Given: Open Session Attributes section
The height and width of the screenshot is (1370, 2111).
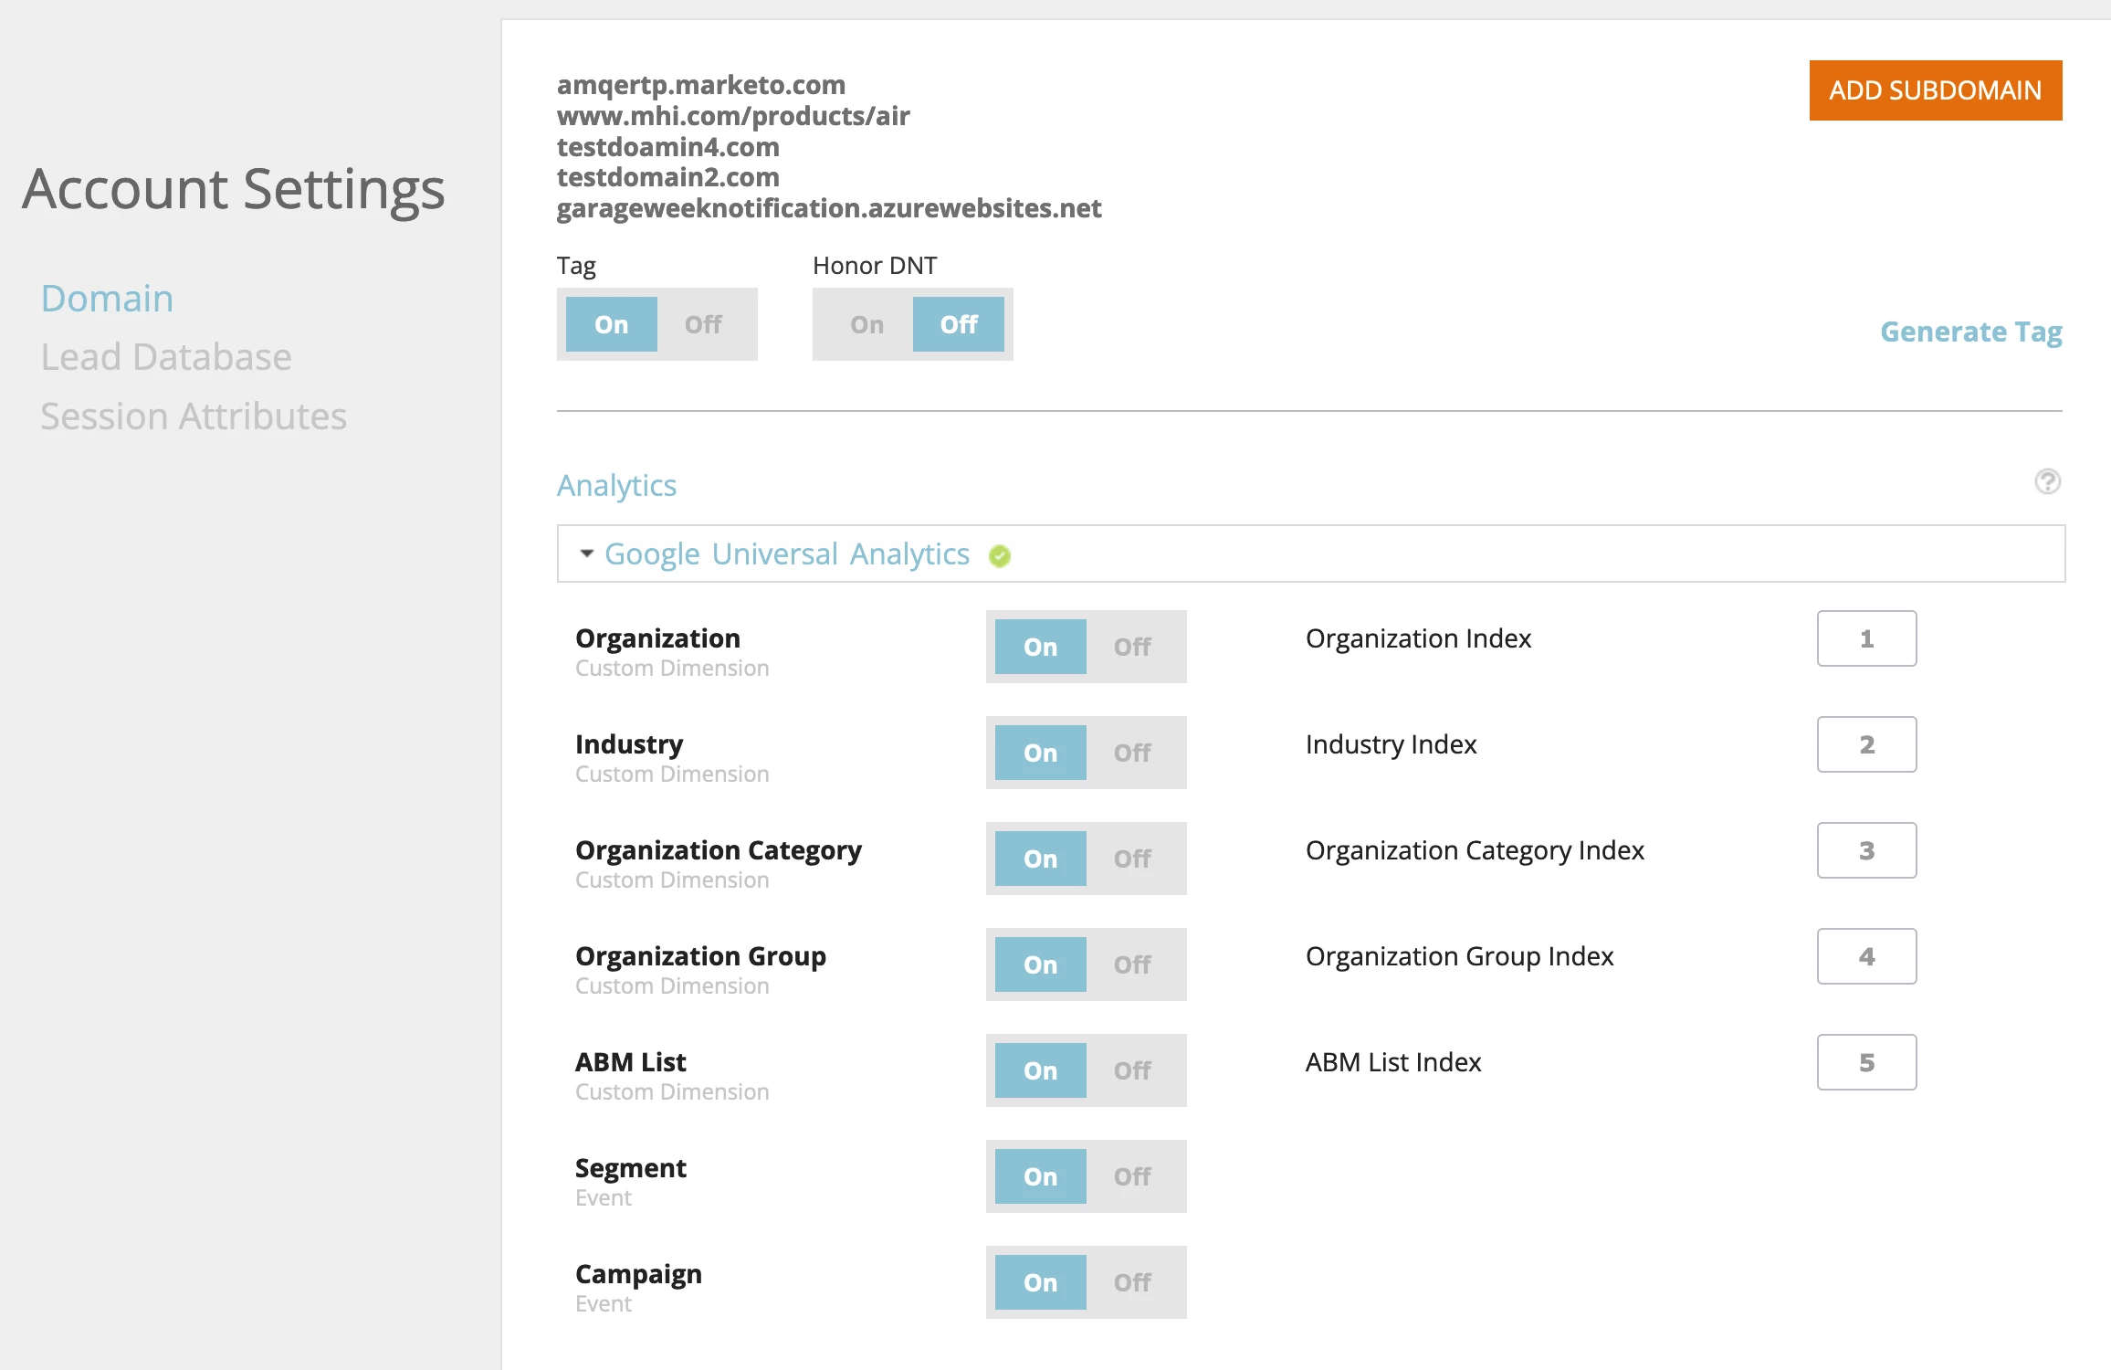Looking at the screenshot, I should tap(194, 416).
